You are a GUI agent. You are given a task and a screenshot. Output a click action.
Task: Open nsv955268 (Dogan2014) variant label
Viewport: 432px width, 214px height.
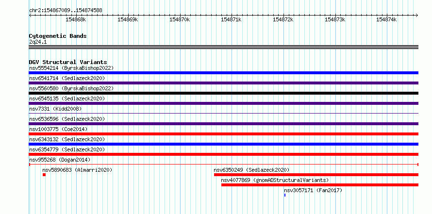[x=60, y=160]
